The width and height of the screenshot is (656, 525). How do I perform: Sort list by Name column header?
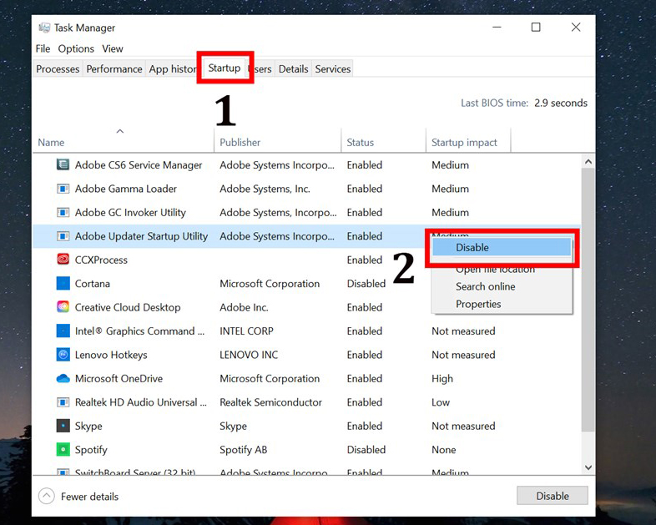click(x=52, y=143)
